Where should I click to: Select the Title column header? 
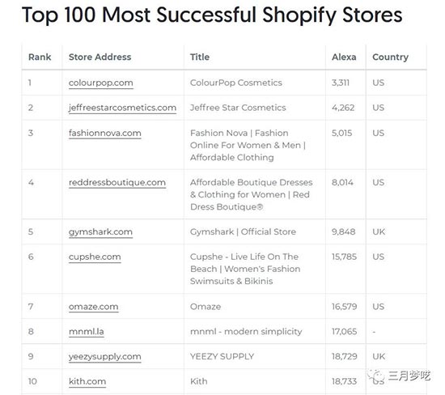pyautogui.click(x=200, y=57)
